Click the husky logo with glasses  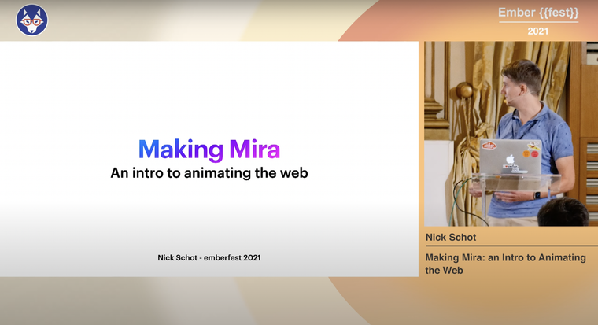point(31,20)
